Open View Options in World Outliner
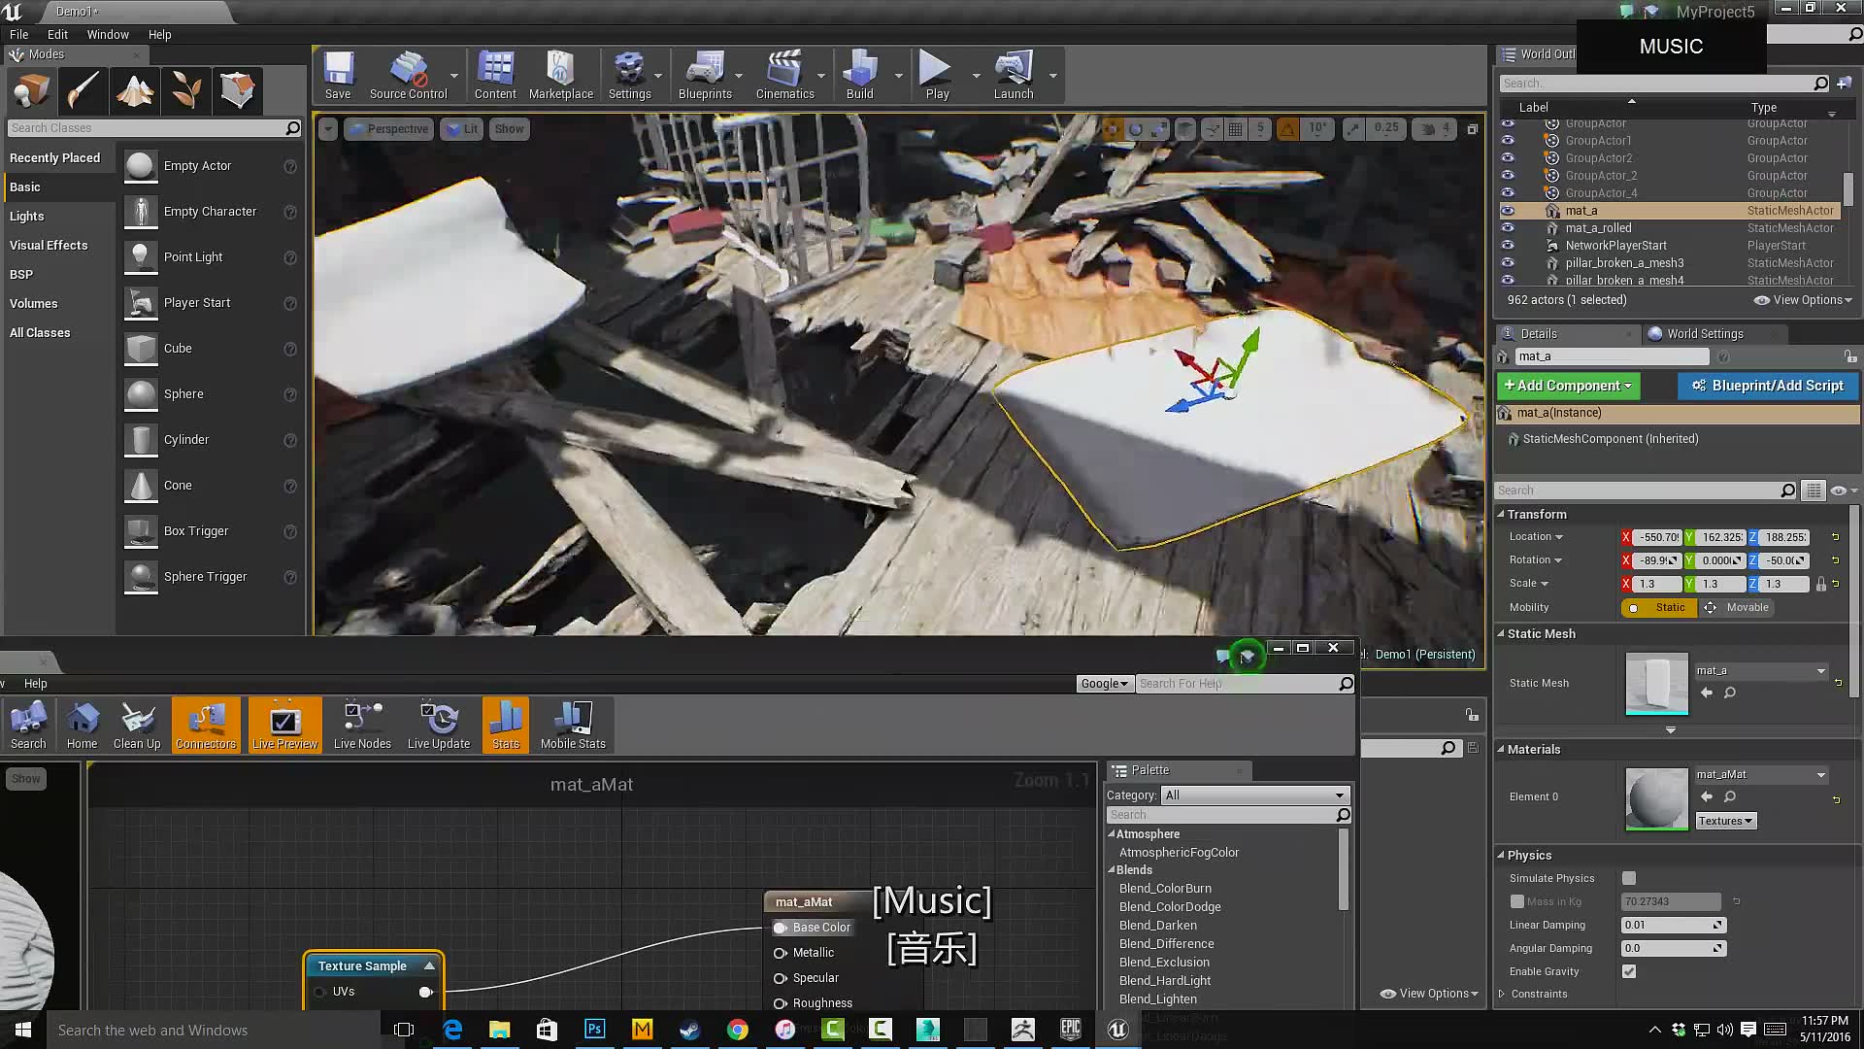 click(x=1804, y=300)
